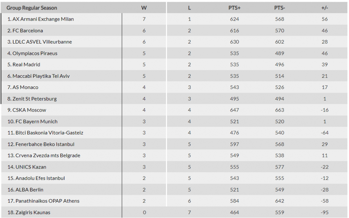
Task: Select Panathinaikos OPAP Athens entry
Action: (43, 201)
